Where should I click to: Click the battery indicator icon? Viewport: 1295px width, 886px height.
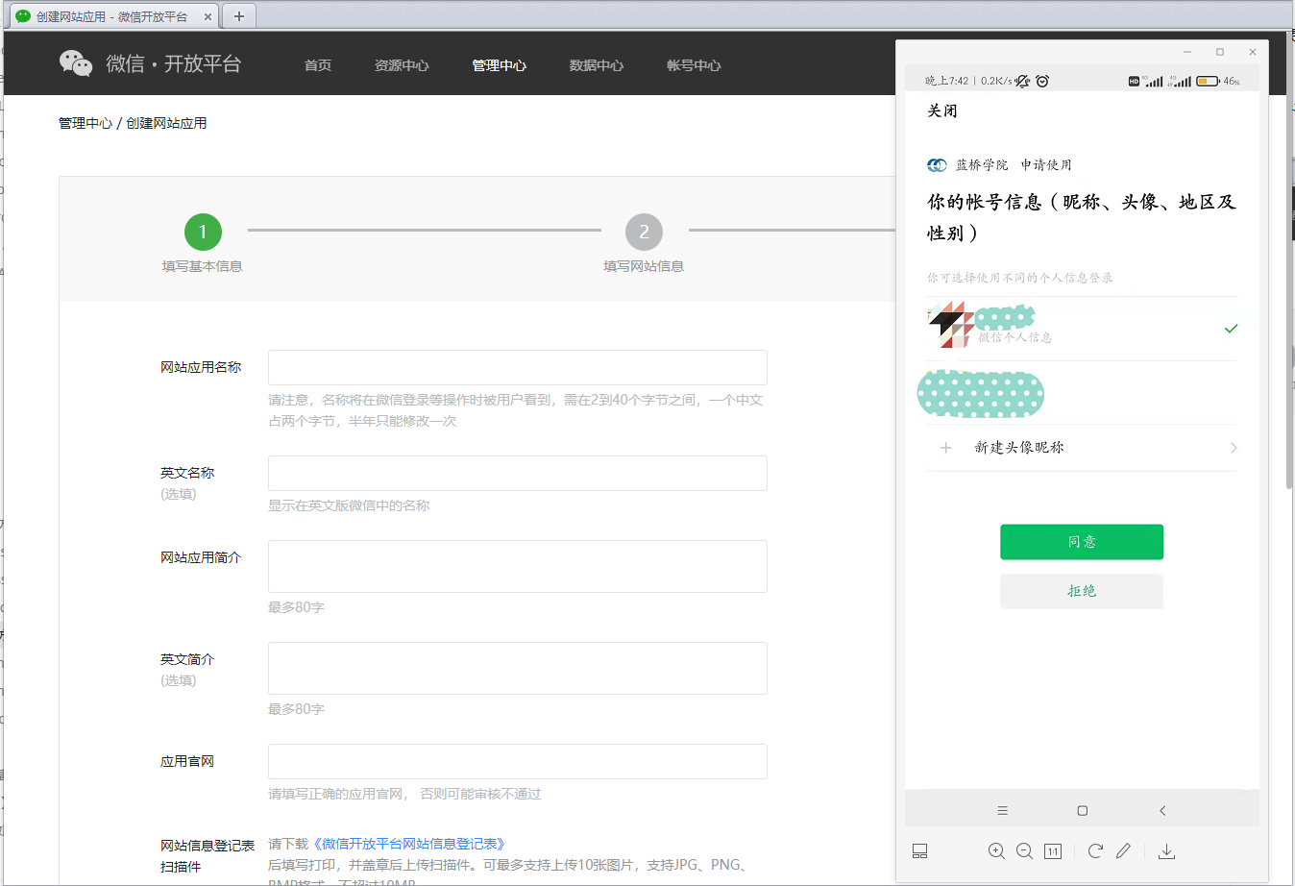[x=1208, y=82]
